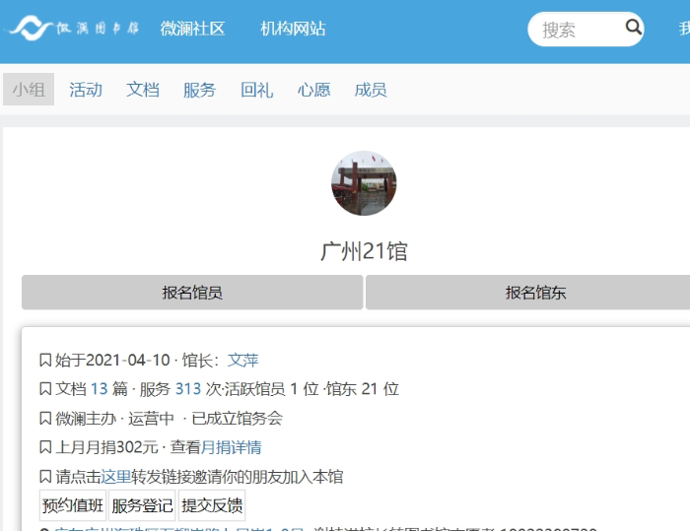Type in the 搜索 search field
690x531 pixels.
(577, 30)
